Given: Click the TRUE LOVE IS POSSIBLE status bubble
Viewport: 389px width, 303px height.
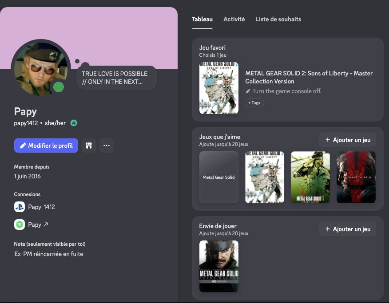Looking at the screenshot, I should point(116,78).
